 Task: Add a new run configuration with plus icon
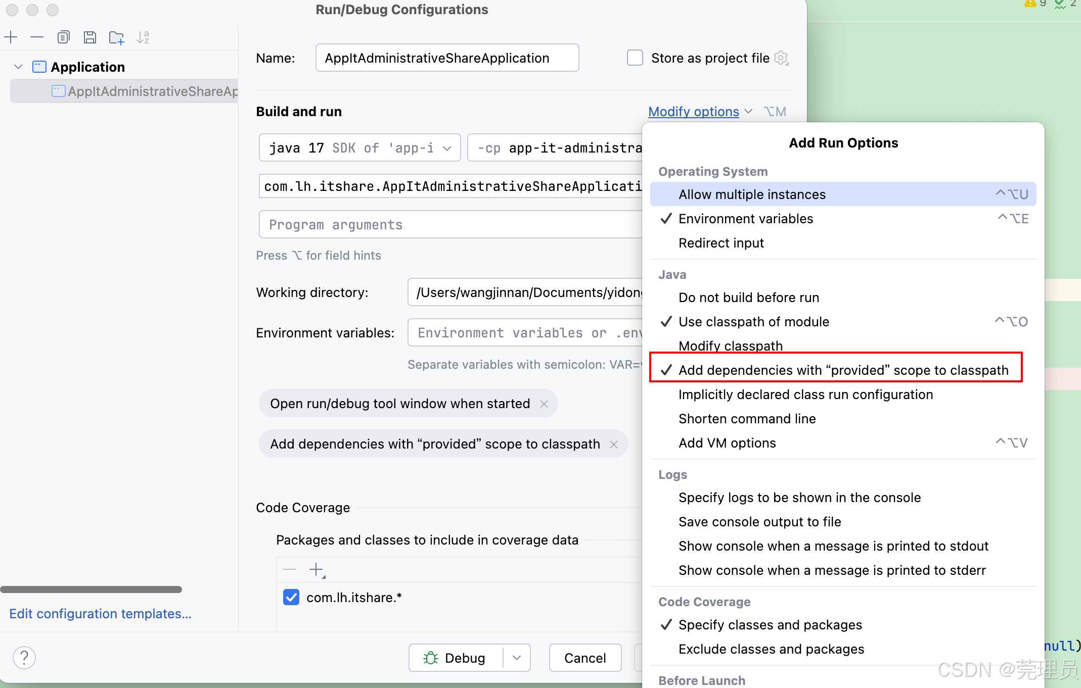pyautogui.click(x=11, y=37)
